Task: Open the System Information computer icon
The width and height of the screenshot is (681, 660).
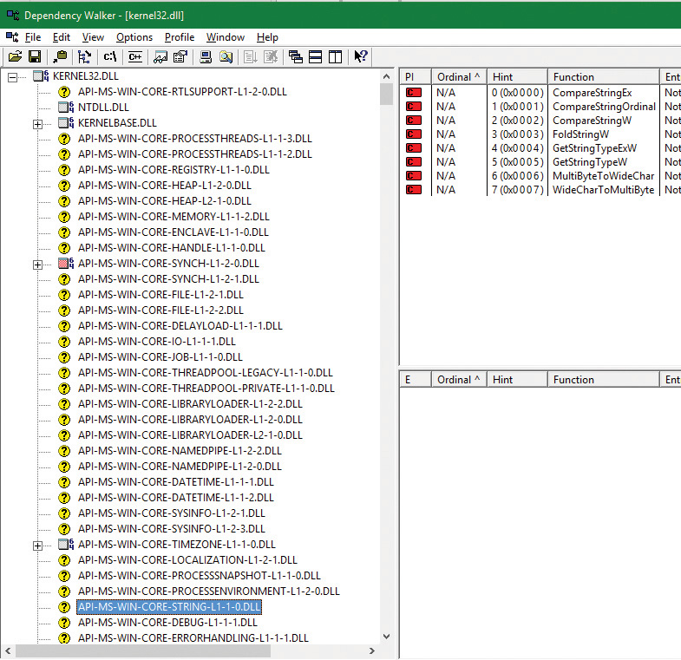Action: [206, 57]
